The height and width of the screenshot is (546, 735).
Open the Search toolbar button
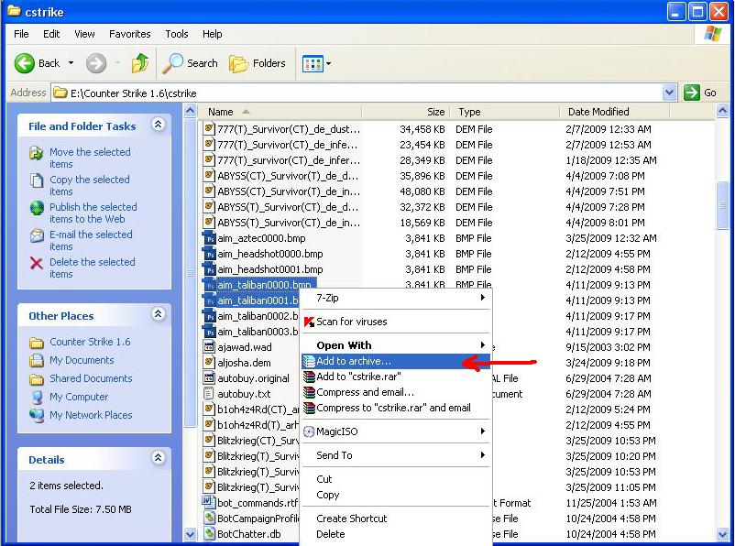pos(191,63)
